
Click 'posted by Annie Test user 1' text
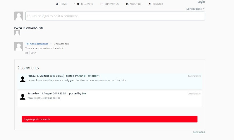point(82,76)
